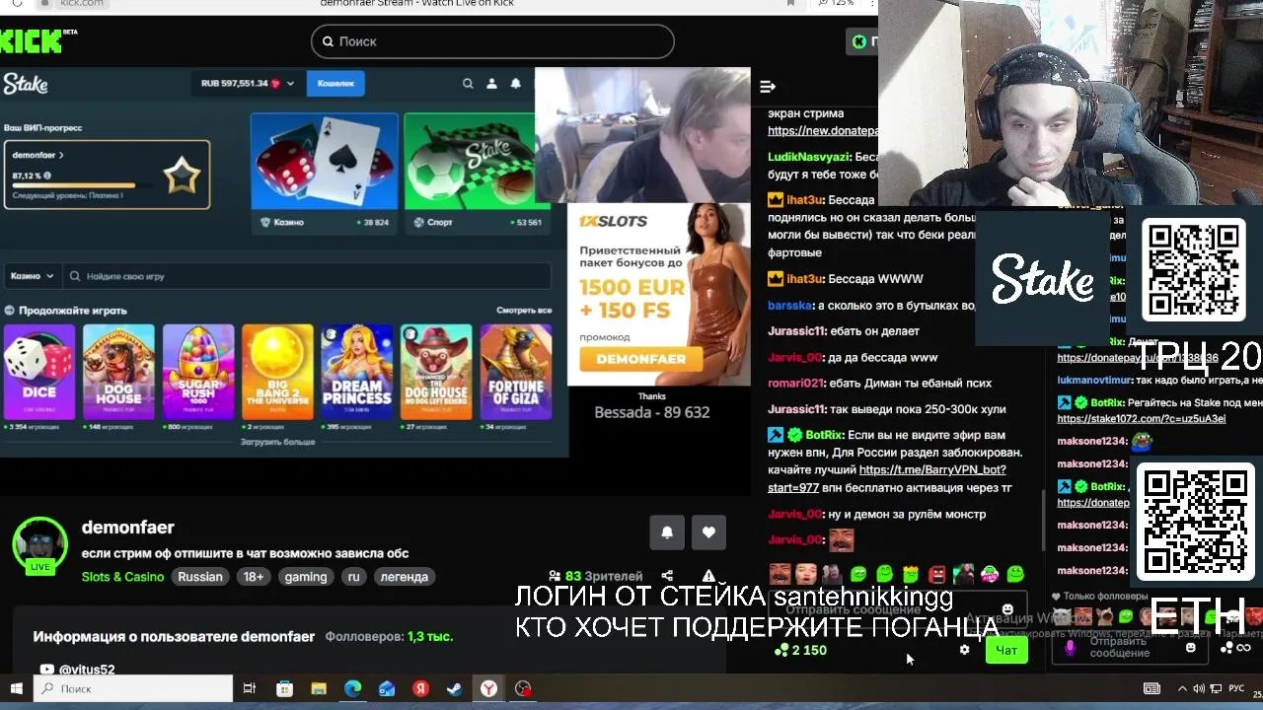The height and width of the screenshot is (710, 1263).
Task: Pick the pink round emote
Action: click(x=989, y=574)
